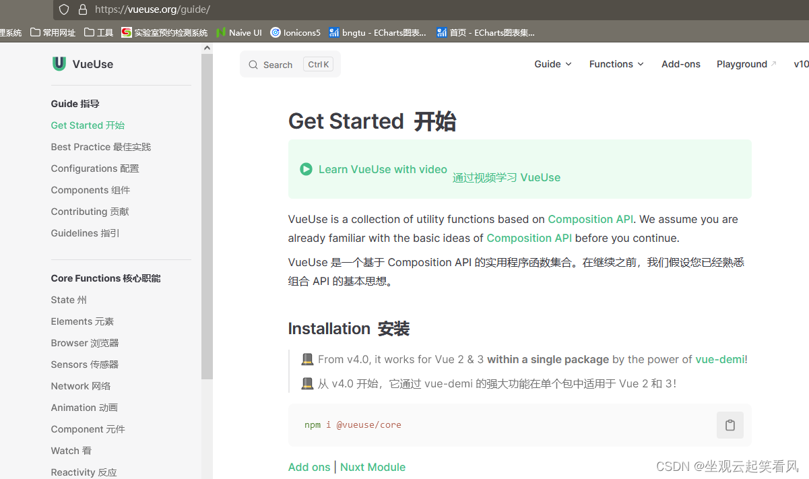Open Composition API link before 'before you continue'
The width and height of the screenshot is (809, 479).
pos(529,238)
